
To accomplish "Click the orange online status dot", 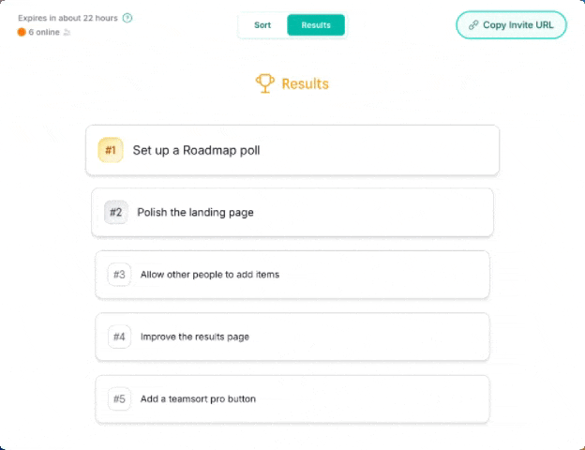I will tap(22, 32).
